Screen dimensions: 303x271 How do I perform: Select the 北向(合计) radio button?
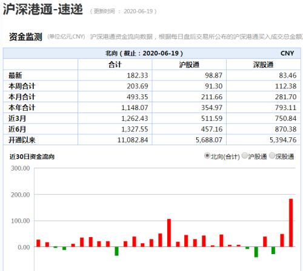point(207,155)
